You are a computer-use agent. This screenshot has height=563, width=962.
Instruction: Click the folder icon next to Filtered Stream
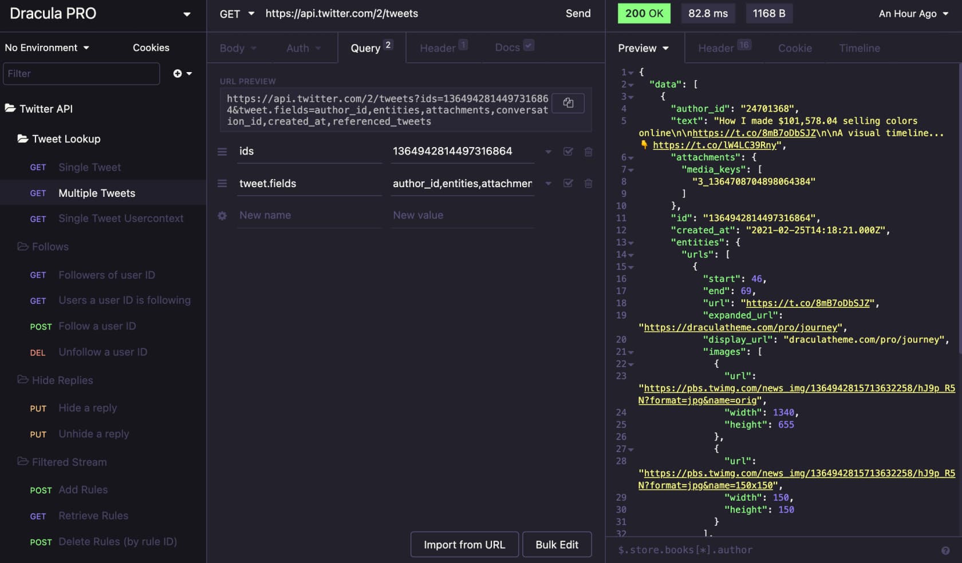tap(22, 462)
